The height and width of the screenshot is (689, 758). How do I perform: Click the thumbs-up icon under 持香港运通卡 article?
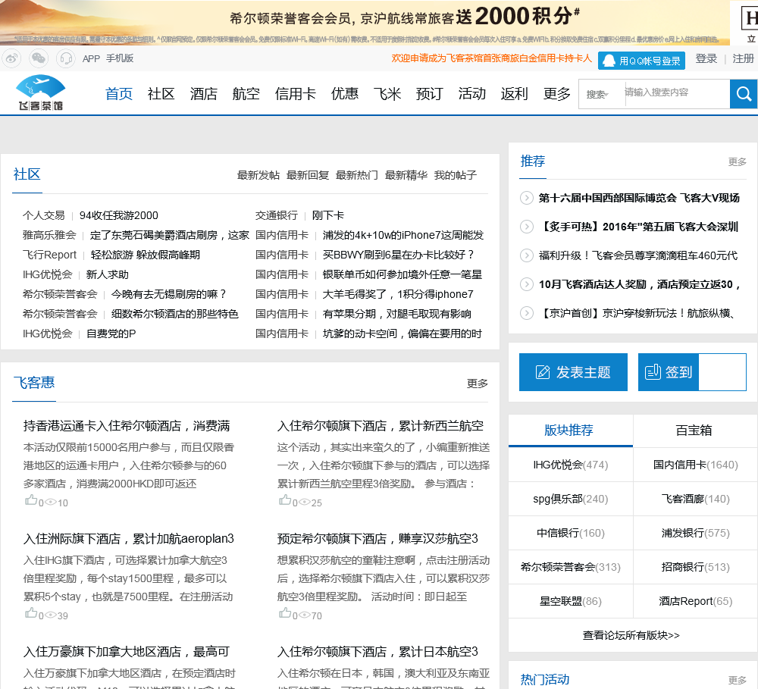coord(31,500)
